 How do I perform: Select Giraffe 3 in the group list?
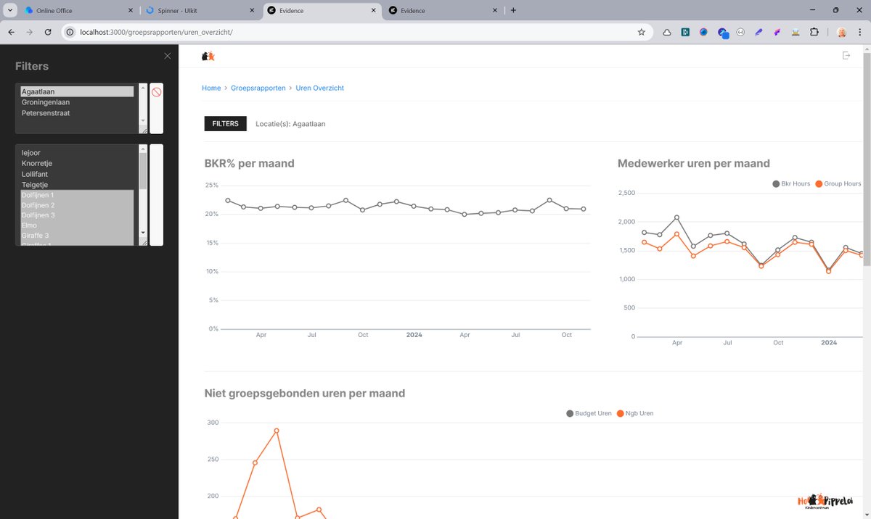[77, 236]
